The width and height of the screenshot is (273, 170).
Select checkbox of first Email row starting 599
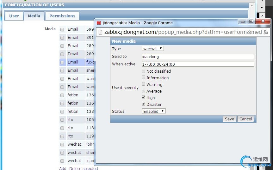pyautogui.click(x=62, y=30)
